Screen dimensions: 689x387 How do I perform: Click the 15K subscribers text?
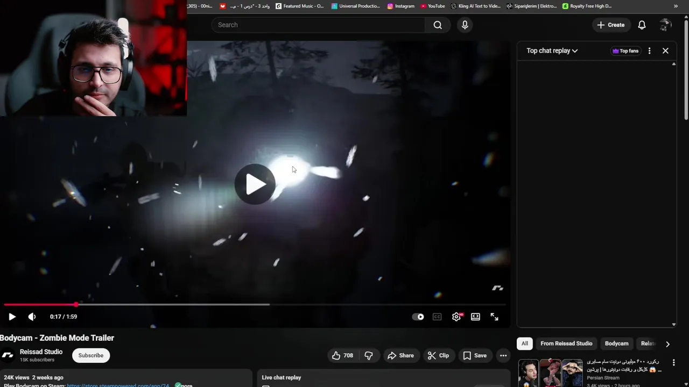37,360
